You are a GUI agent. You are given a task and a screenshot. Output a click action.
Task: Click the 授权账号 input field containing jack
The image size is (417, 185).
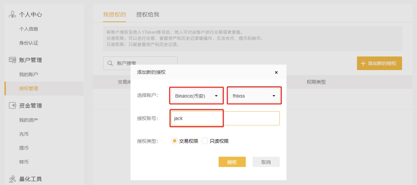tap(225, 118)
